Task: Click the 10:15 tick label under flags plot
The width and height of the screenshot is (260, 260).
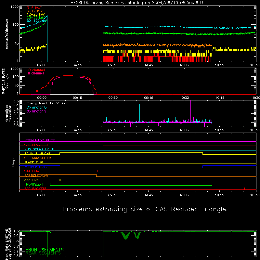Action: click(x=220, y=195)
